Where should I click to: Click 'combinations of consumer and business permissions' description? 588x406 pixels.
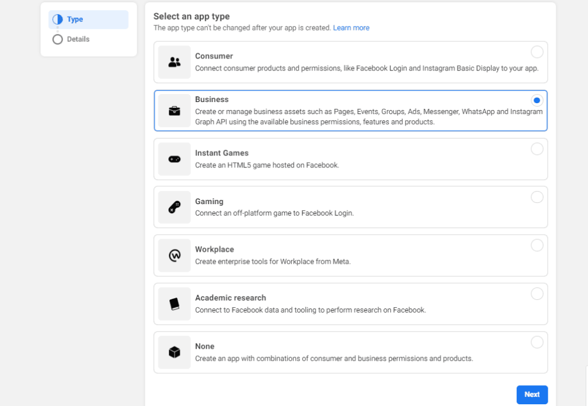[x=334, y=358]
